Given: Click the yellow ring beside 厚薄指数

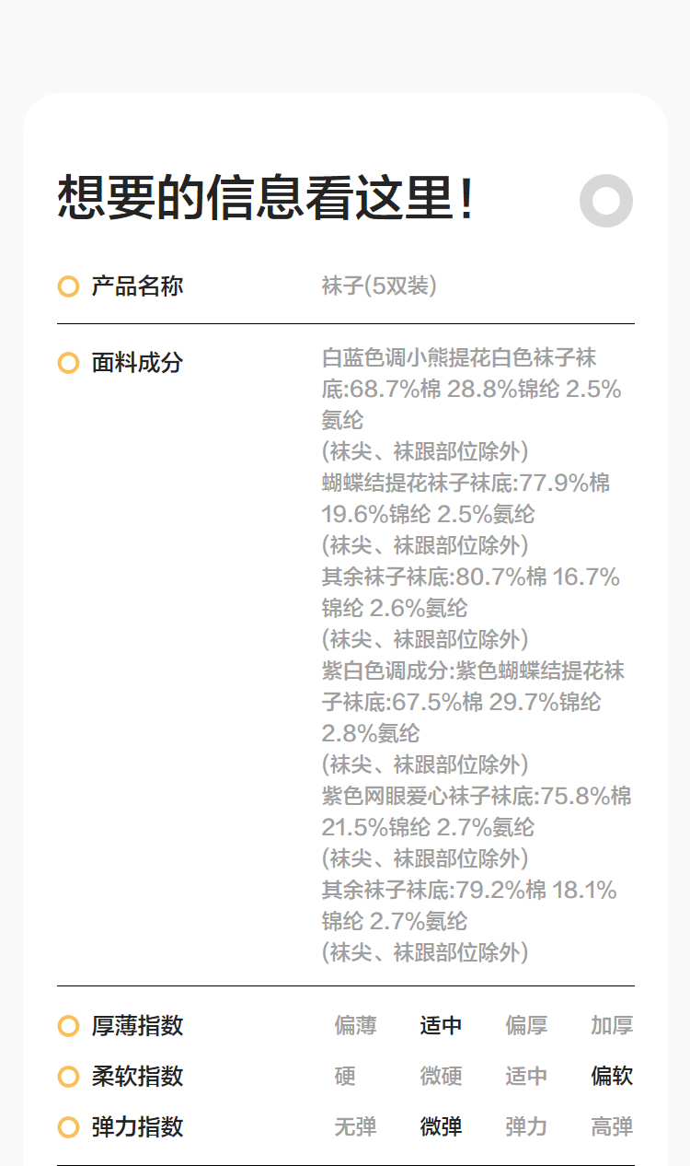Looking at the screenshot, I should click(x=68, y=1026).
